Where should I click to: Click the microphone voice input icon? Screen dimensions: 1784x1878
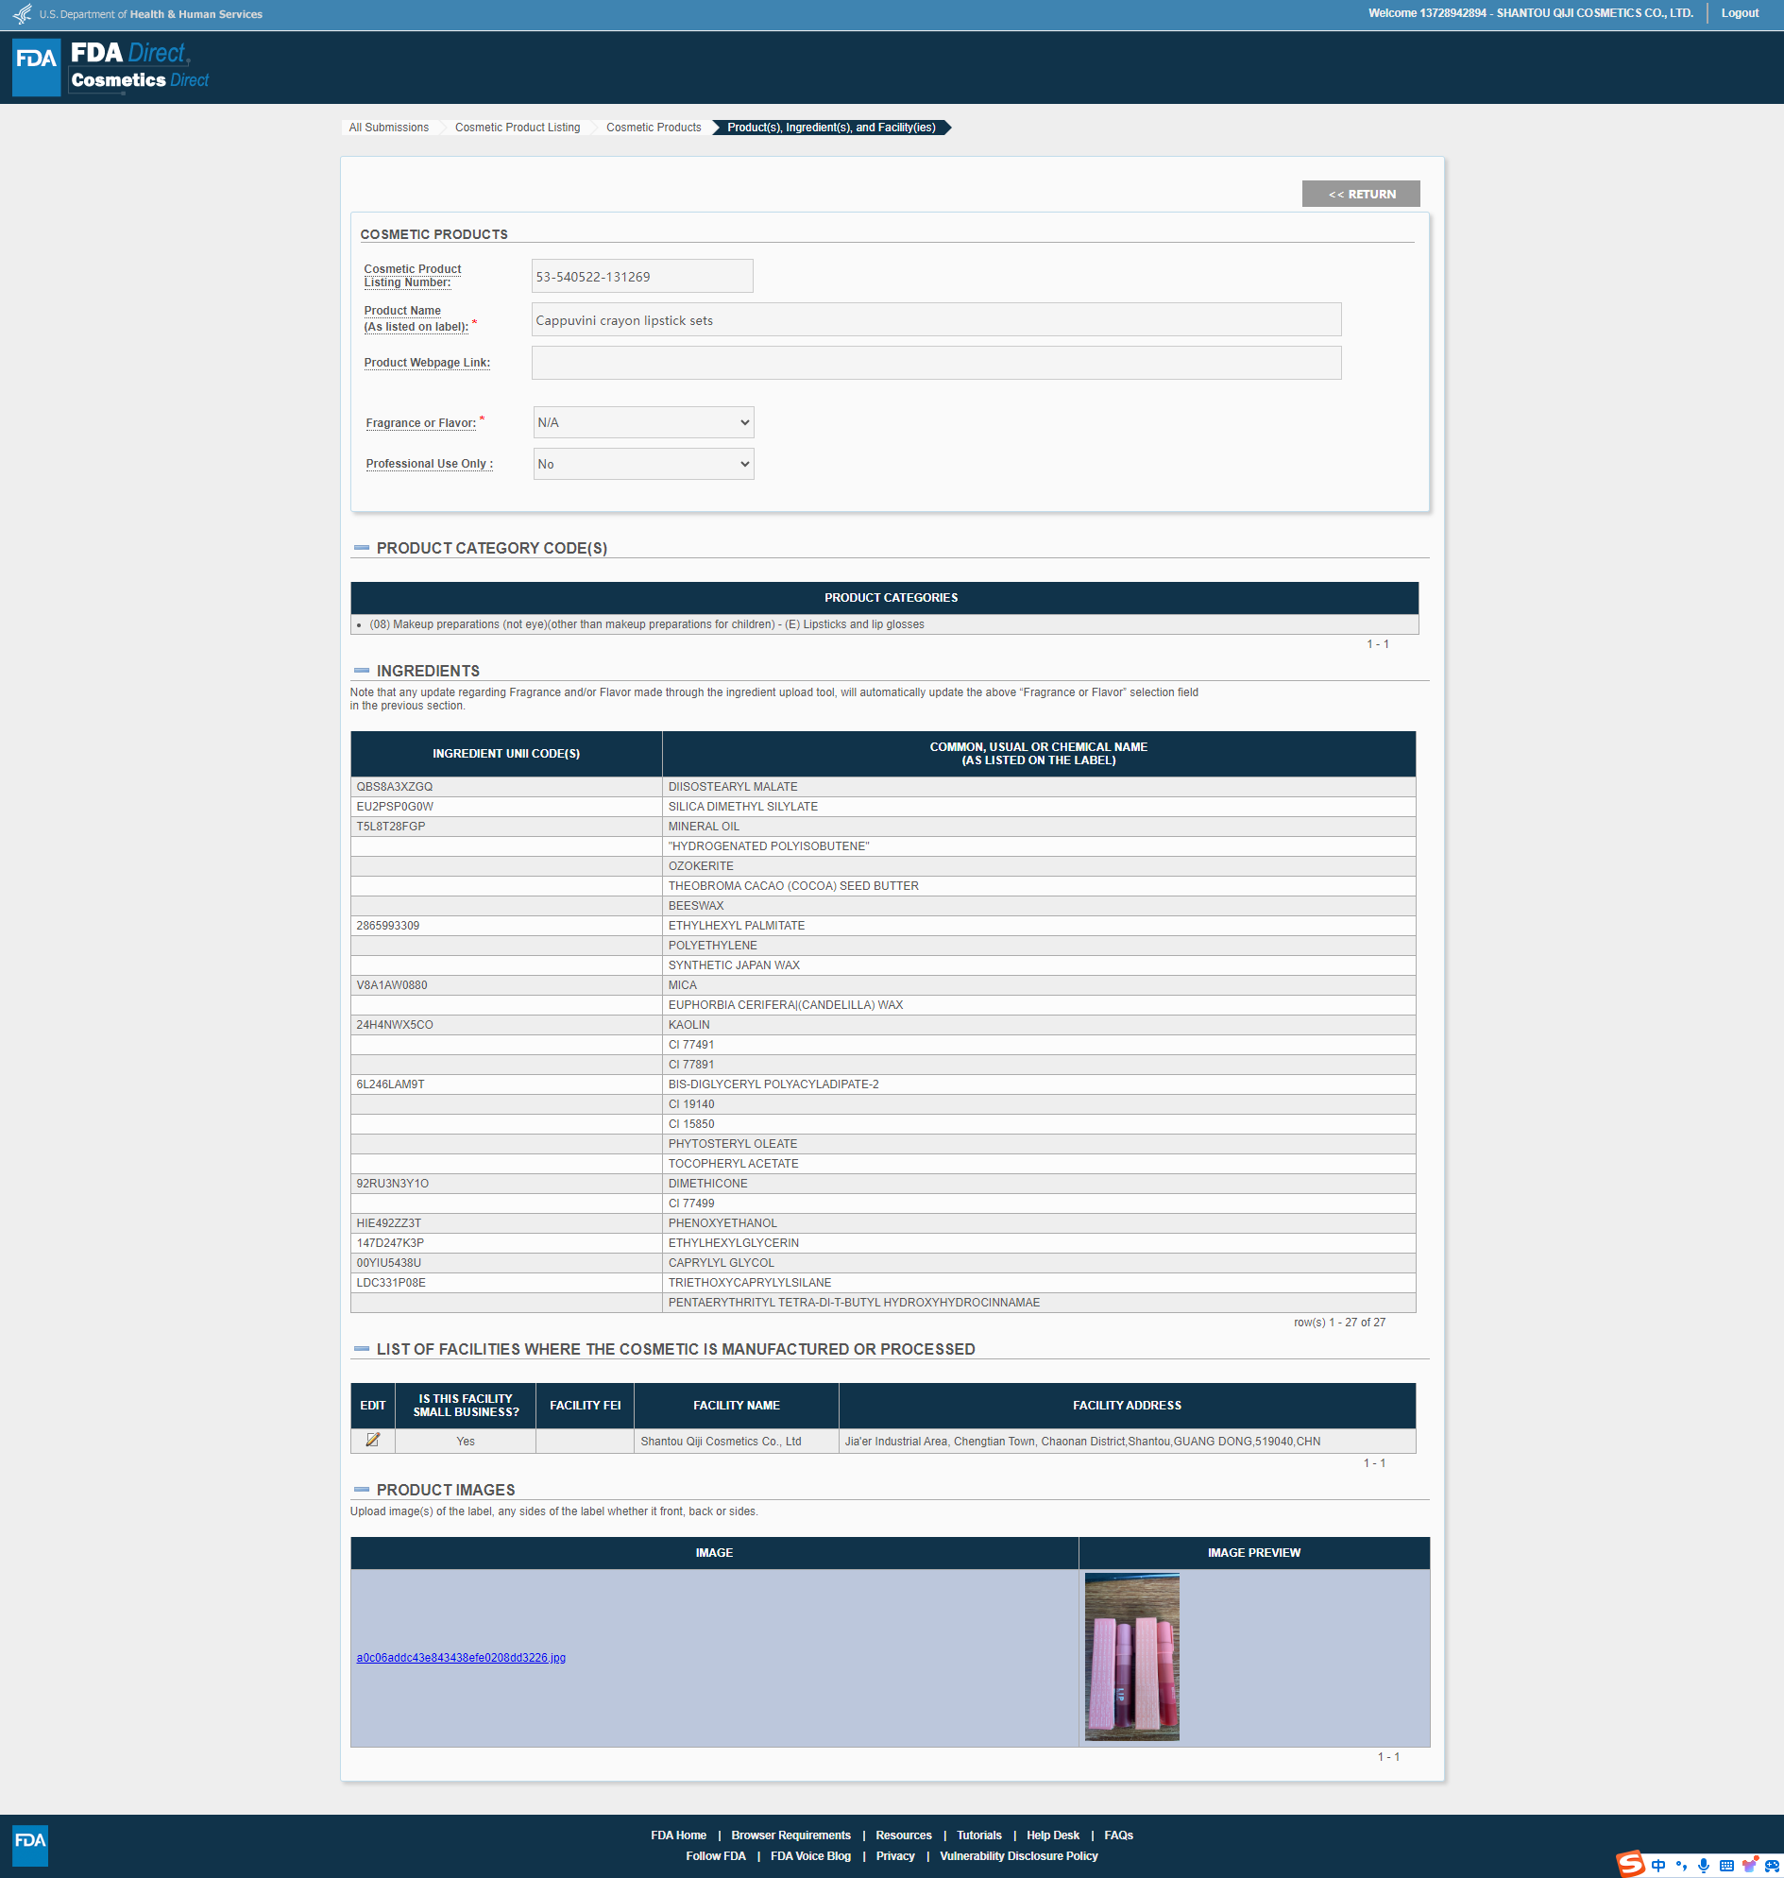tap(1703, 1866)
